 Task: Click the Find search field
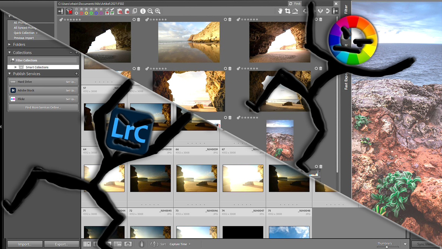pos(317,4)
